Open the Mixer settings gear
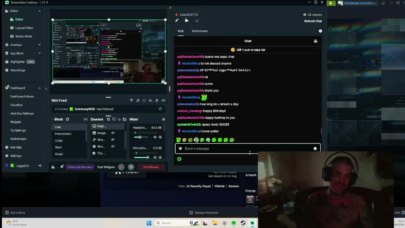The image size is (405, 228). (x=163, y=119)
